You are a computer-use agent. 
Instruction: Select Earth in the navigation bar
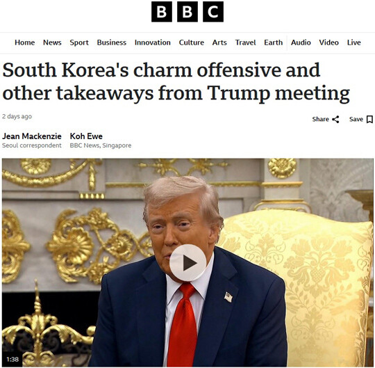click(x=274, y=42)
